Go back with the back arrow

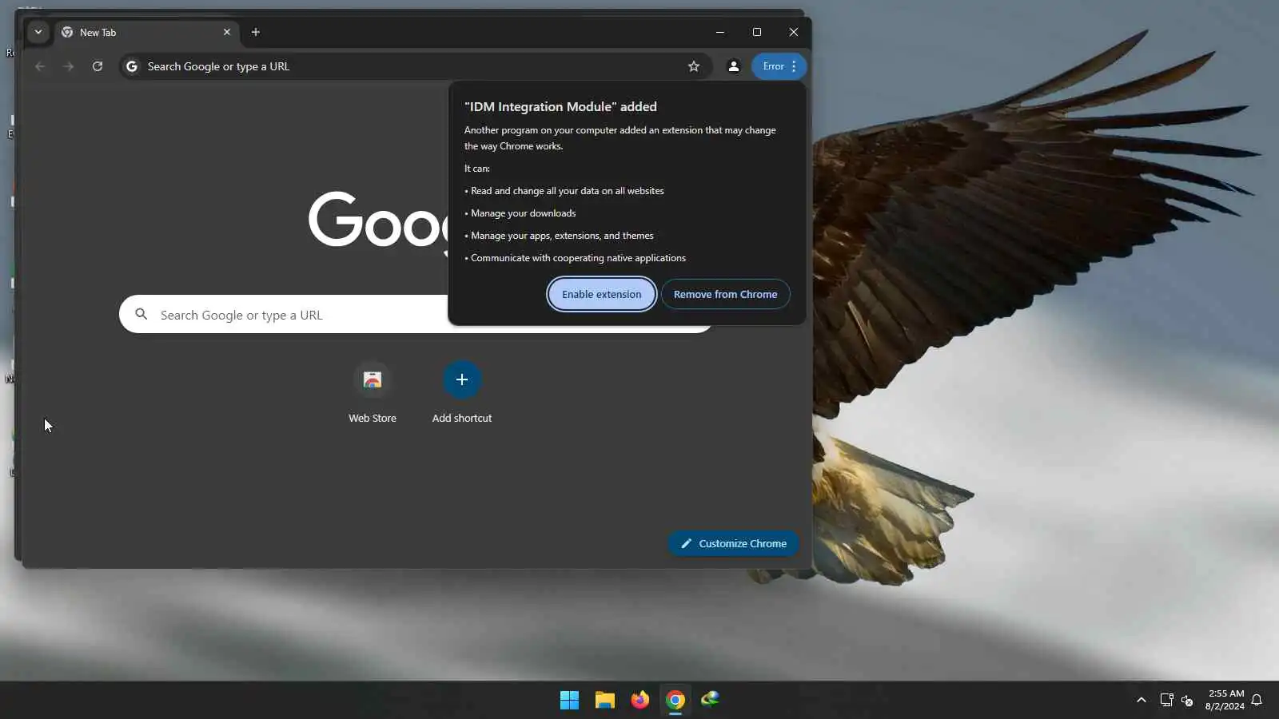(x=40, y=66)
